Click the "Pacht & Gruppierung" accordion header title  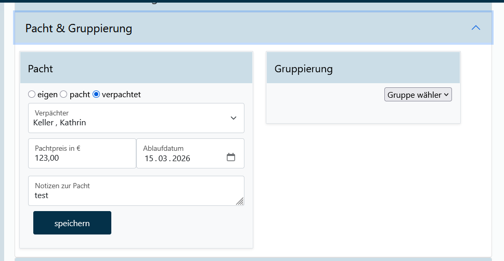79,28
